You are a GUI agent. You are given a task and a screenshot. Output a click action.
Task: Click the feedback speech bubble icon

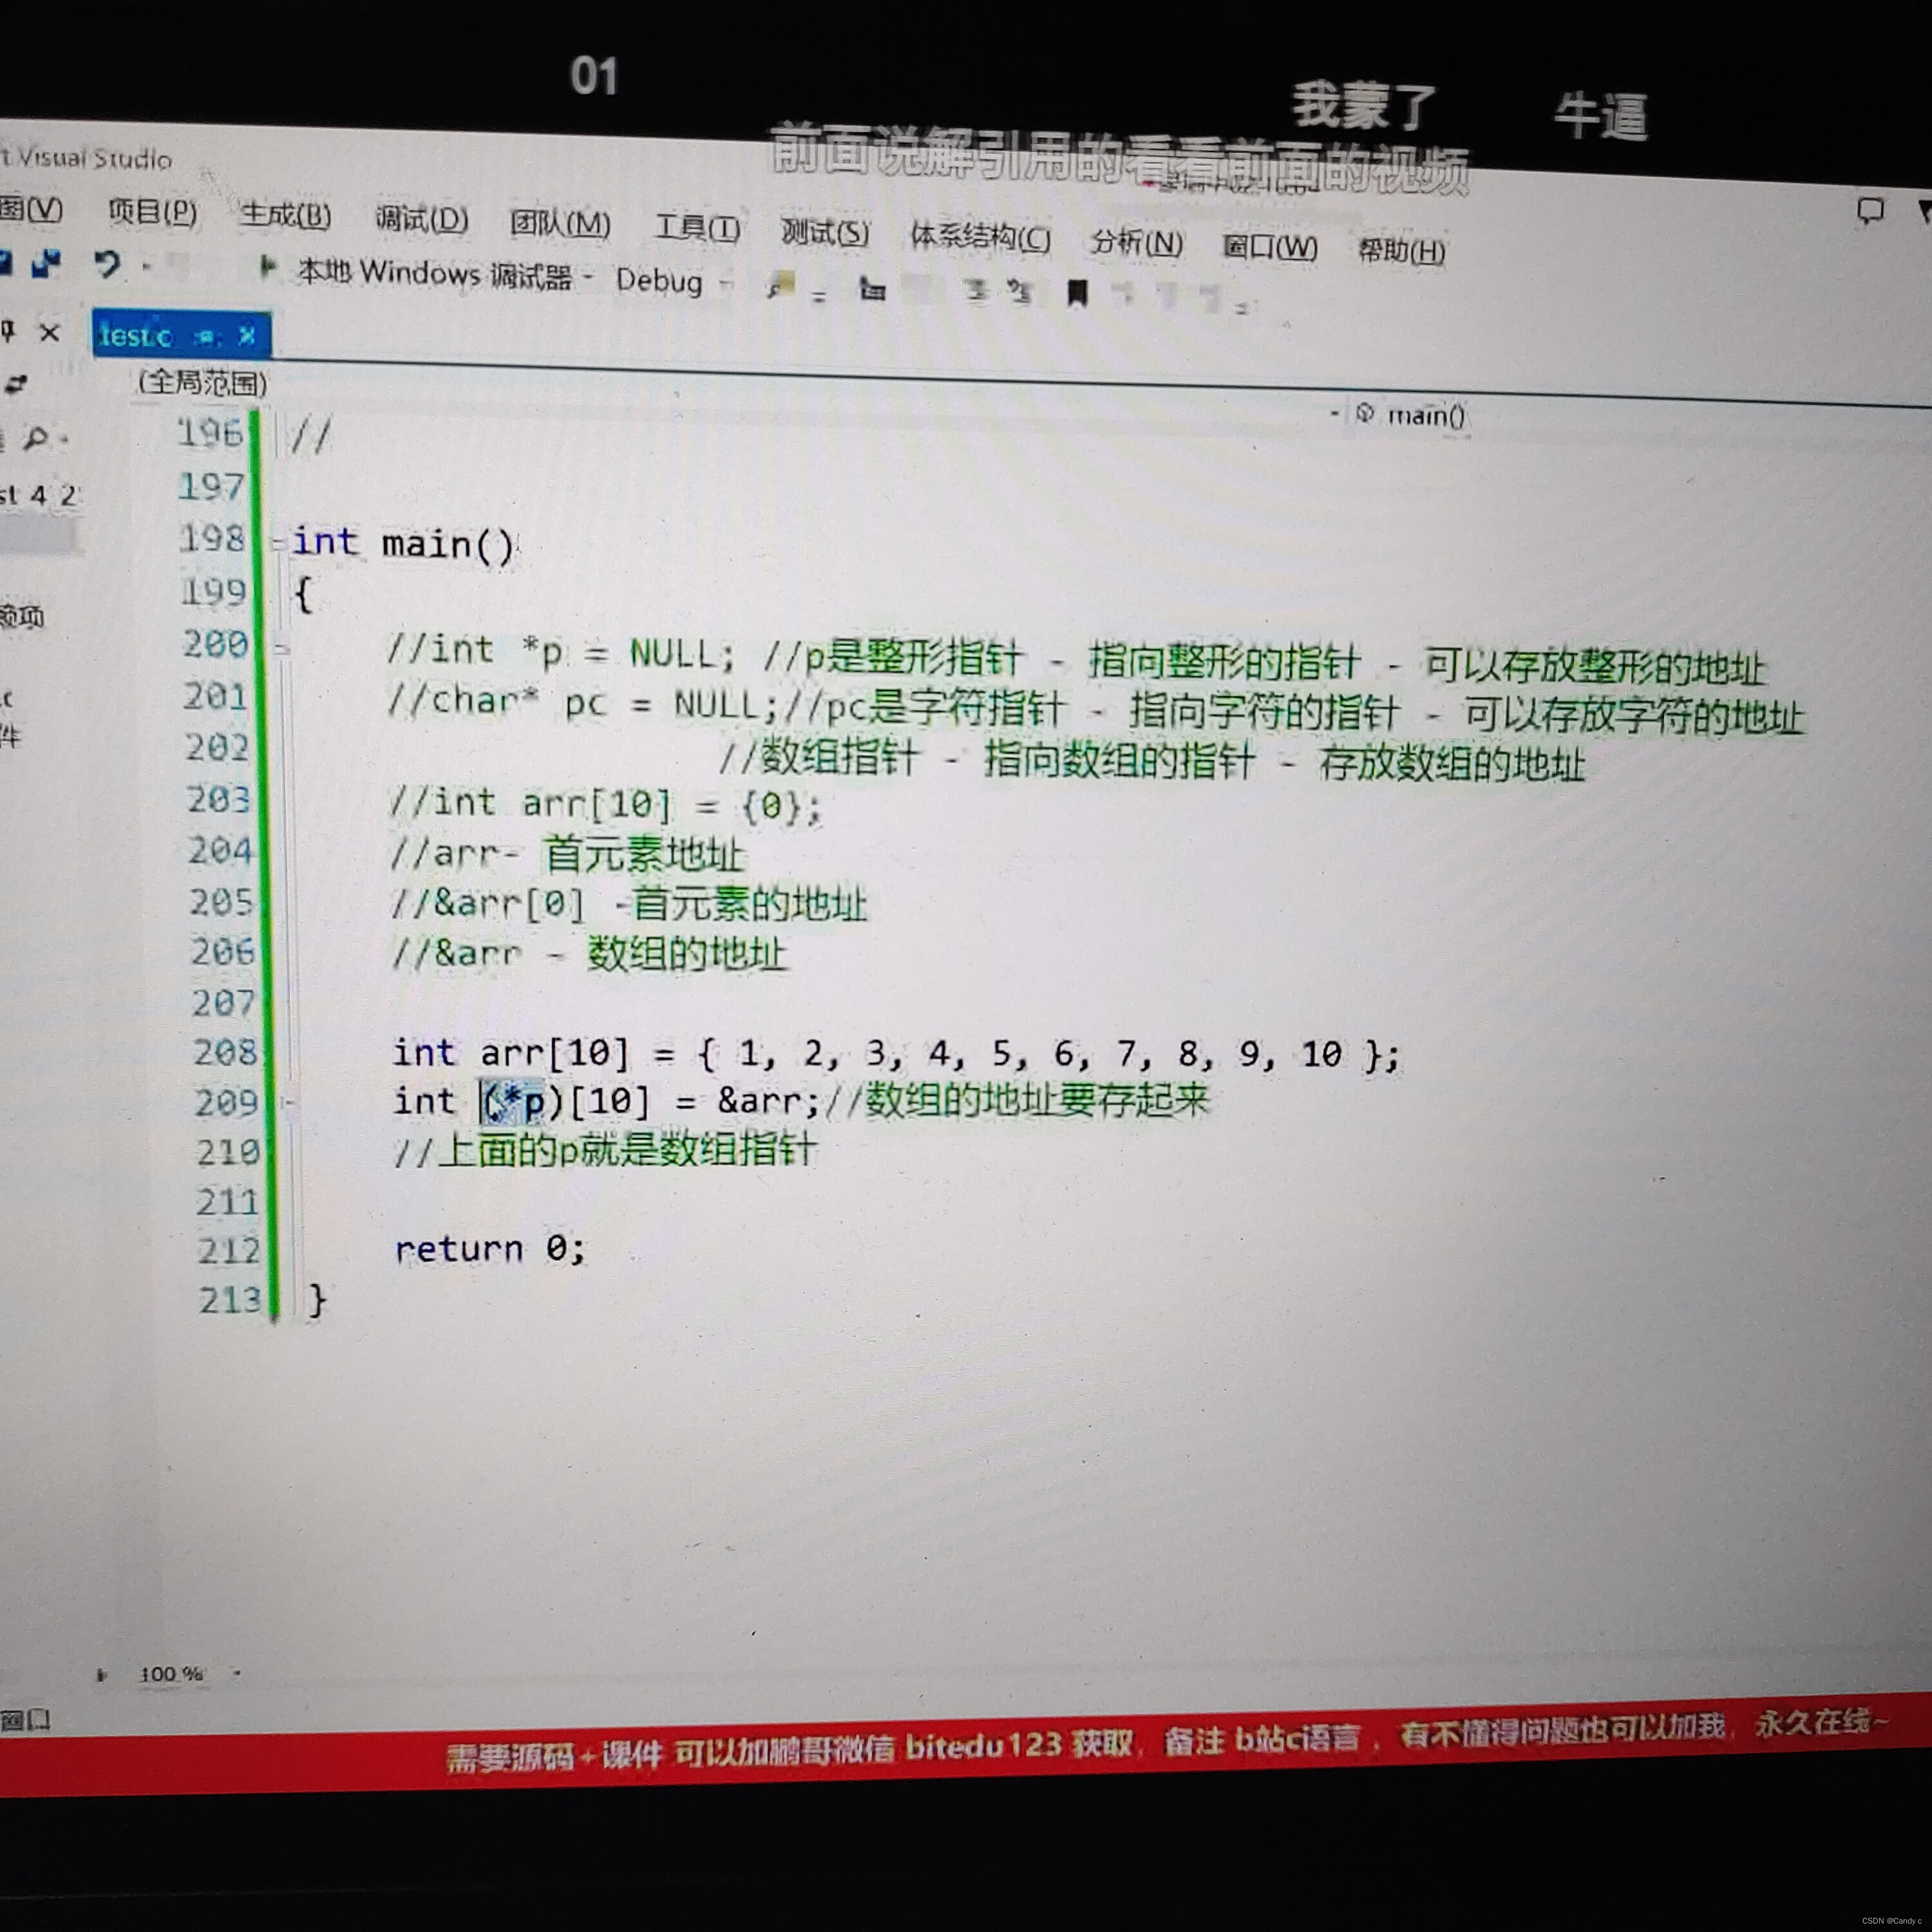tap(1869, 211)
